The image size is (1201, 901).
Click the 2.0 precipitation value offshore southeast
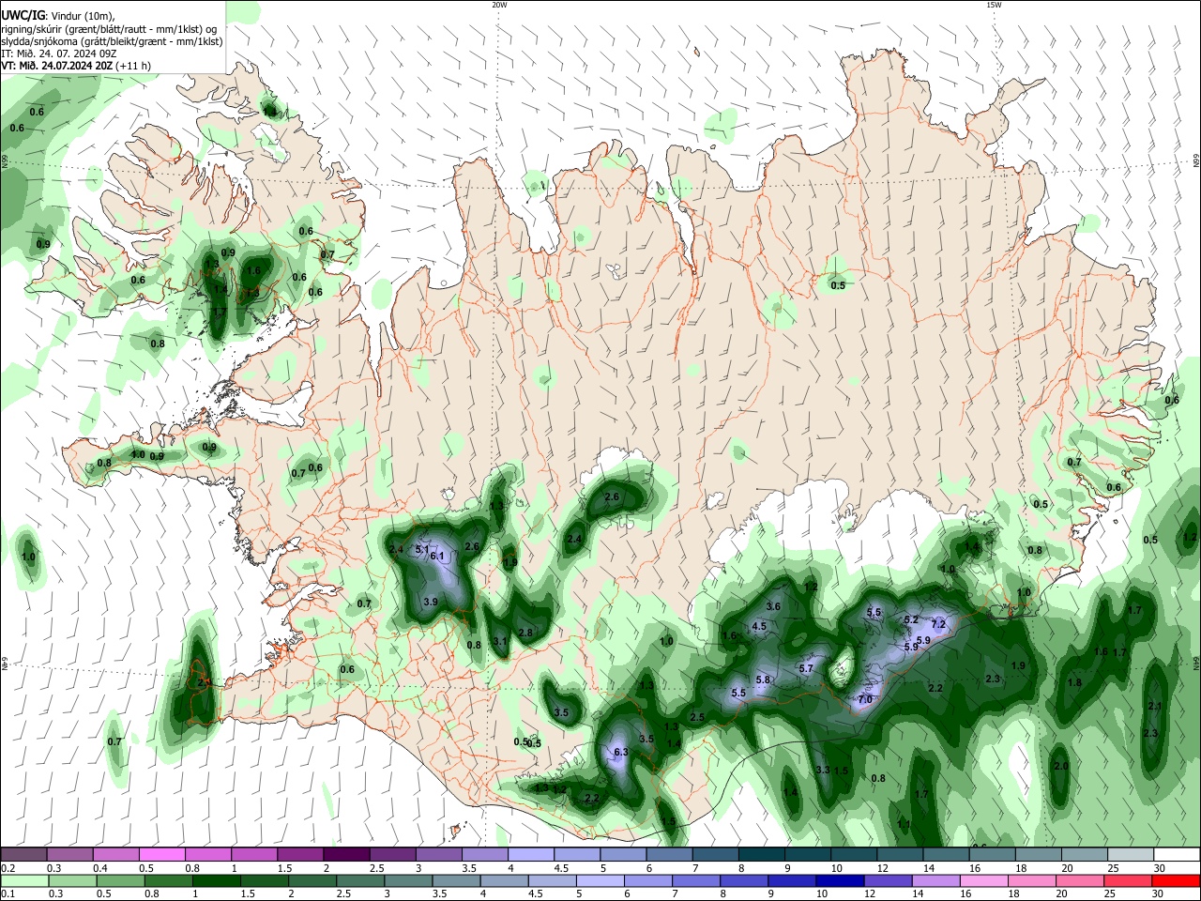[1060, 767]
